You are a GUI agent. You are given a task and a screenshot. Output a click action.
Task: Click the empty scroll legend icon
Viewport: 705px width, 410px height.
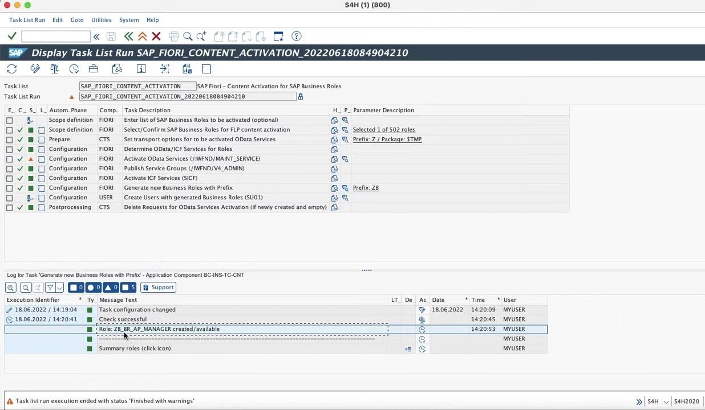(x=206, y=69)
